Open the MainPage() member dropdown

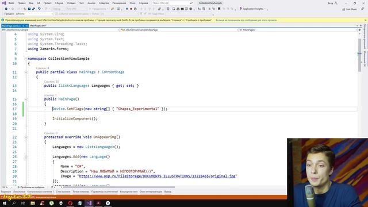tap(298, 30)
